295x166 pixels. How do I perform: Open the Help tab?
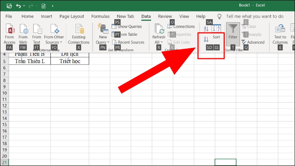point(201,16)
